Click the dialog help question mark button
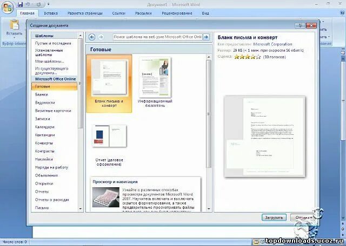Screen dimensions: 346x246 (x=300, y=25)
